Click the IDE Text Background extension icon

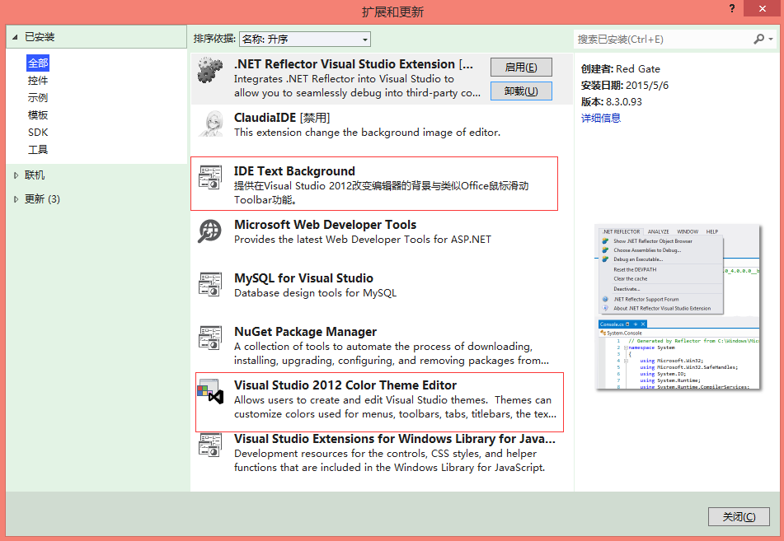point(210,177)
